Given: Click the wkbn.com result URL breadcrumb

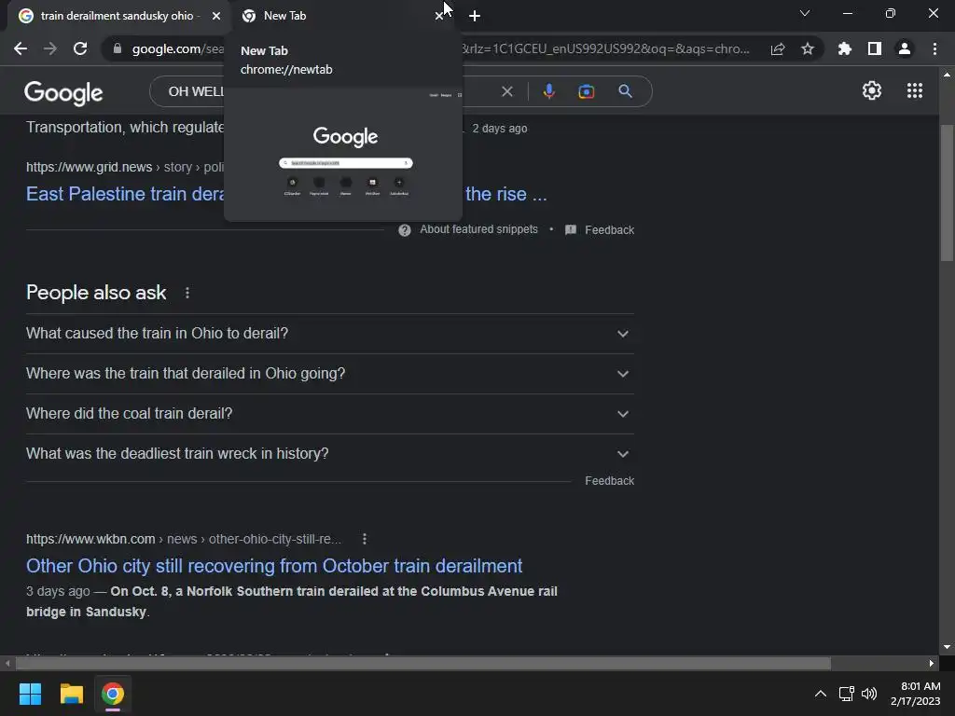Looking at the screenshot, I should click(x=184, y=539).
